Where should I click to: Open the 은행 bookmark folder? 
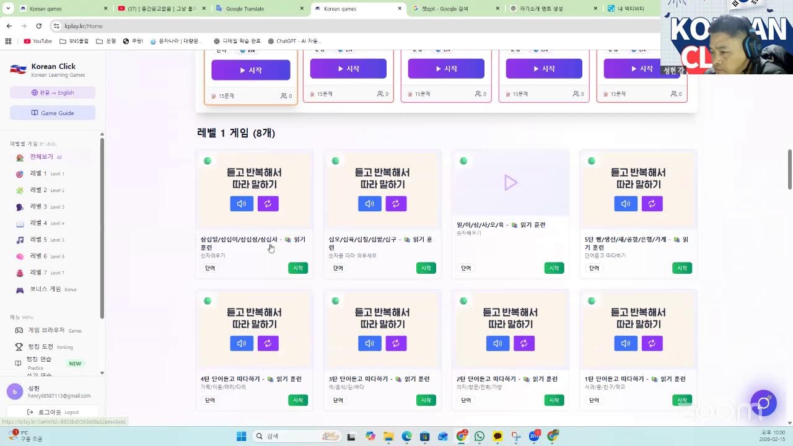pyautogui.click(x=107, y=41)
